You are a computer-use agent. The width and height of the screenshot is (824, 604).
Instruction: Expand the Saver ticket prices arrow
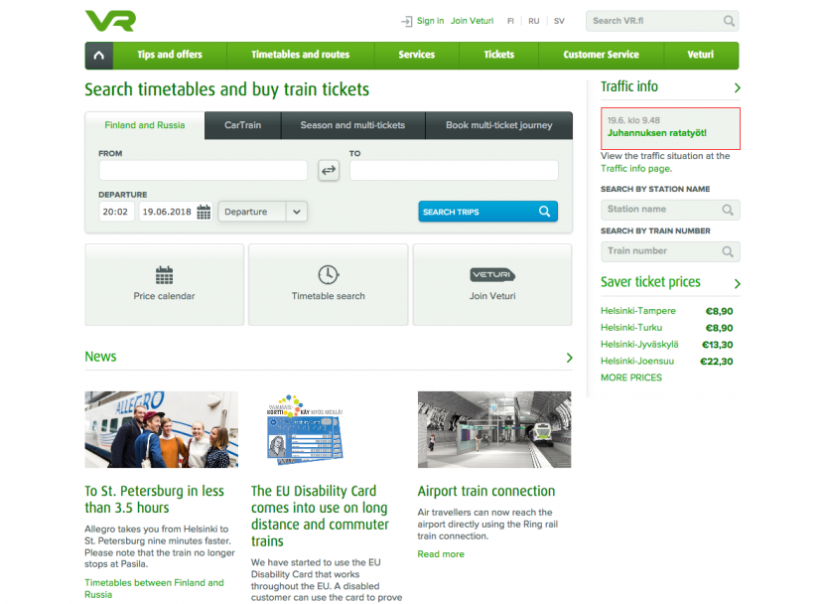[x=737, y=284]
